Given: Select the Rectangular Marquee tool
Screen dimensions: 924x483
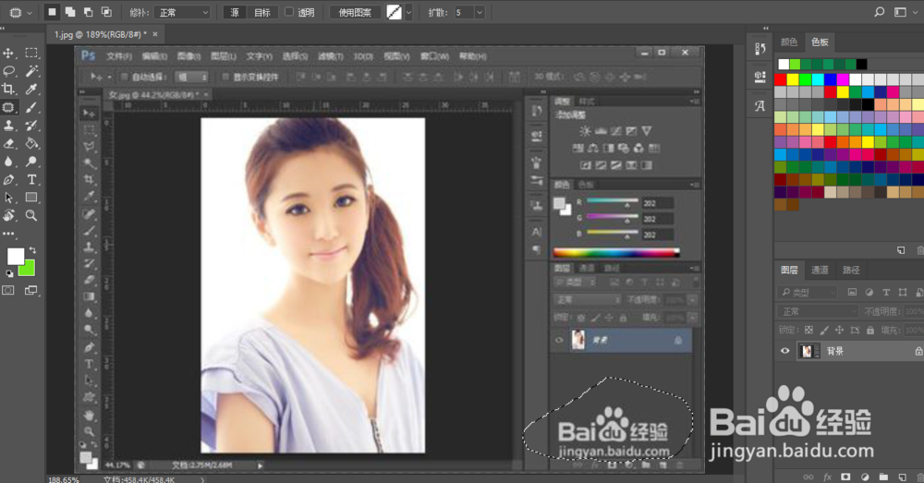Looking at the screenshot, I should coord(31,53).
